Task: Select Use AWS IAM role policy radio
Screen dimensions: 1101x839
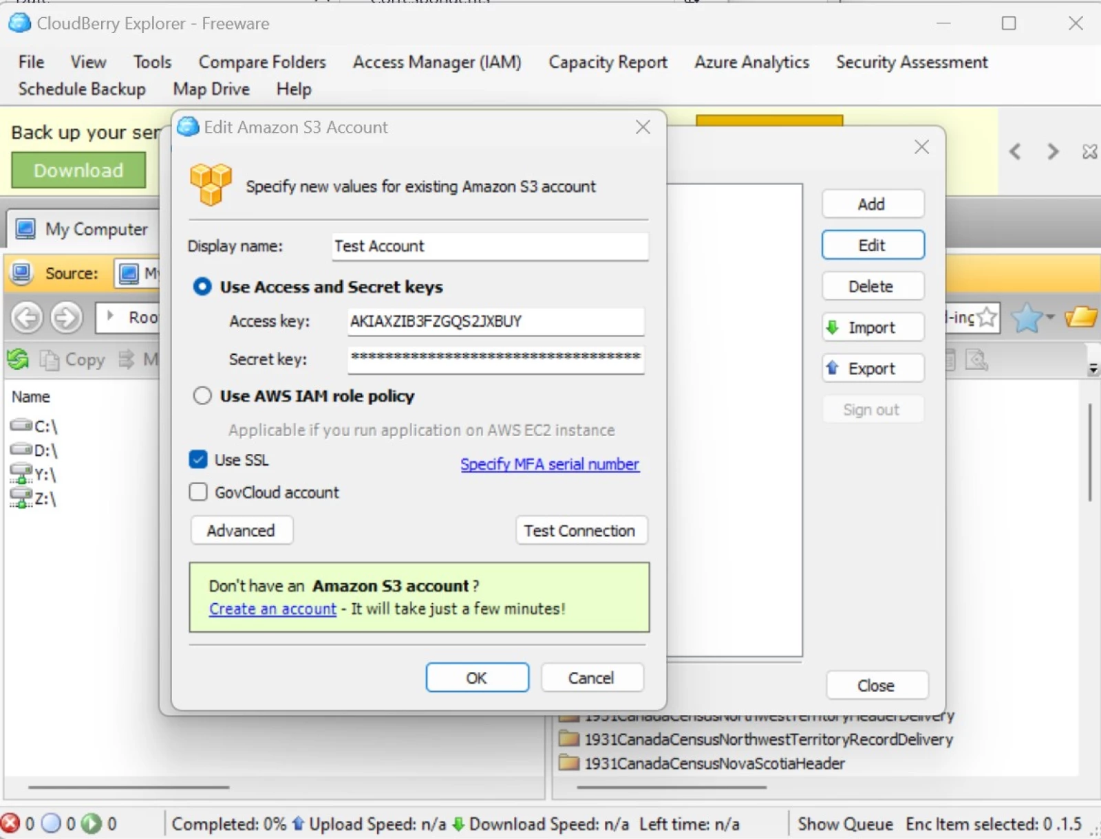Action: pyautogui.click(x=202, y=395)
